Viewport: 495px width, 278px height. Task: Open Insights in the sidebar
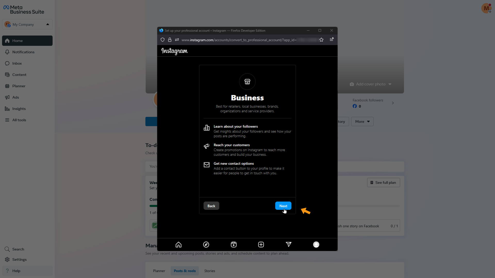[27, 109]
